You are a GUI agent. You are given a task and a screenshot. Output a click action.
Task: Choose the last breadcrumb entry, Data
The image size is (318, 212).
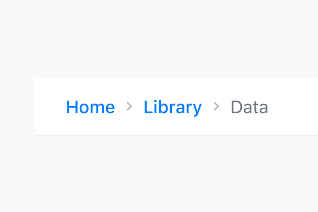point(249,107)
